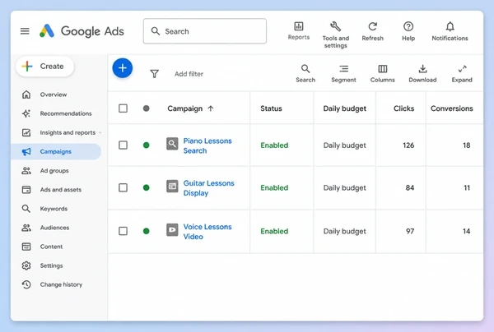
Task: Expand the table view
Action: (x=462, y=74)
